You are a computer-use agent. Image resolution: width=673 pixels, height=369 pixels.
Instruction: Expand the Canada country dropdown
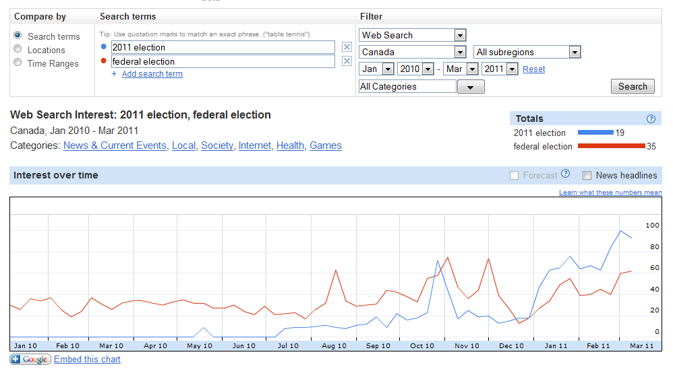tap(413, 52)
